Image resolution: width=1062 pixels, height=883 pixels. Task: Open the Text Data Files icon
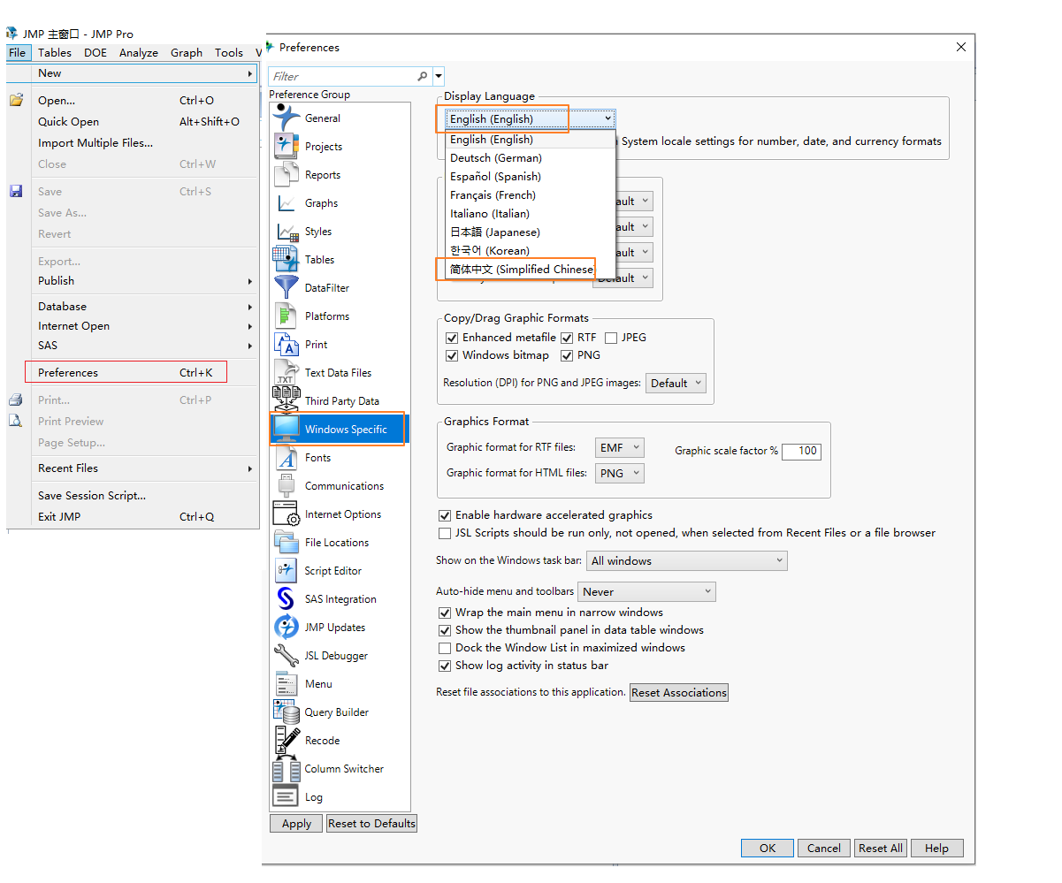click(x=287, y=372)
